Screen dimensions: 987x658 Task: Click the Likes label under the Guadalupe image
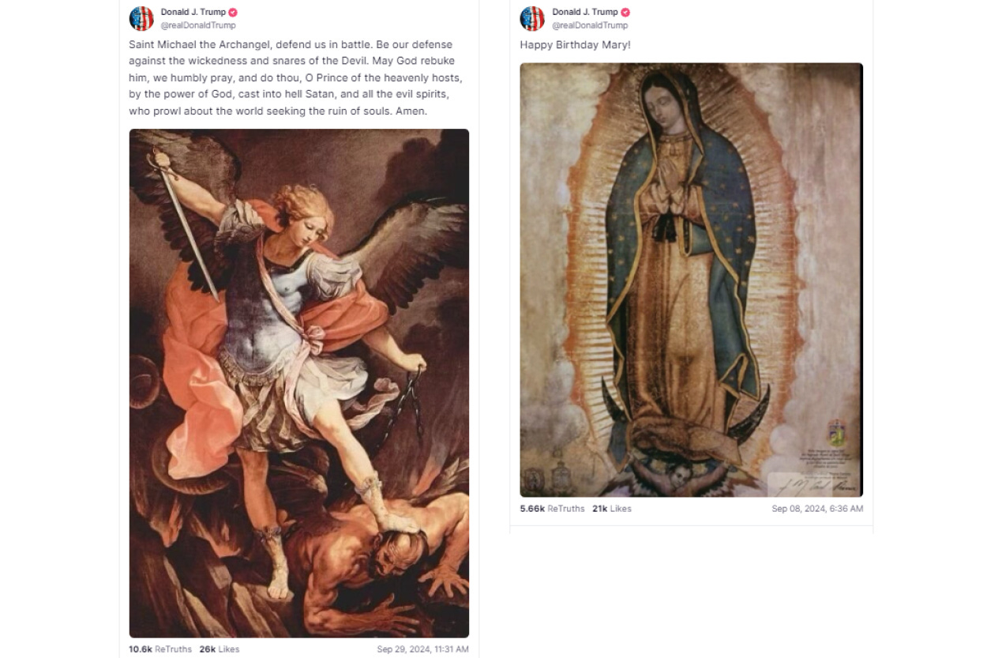coord(621,509)
